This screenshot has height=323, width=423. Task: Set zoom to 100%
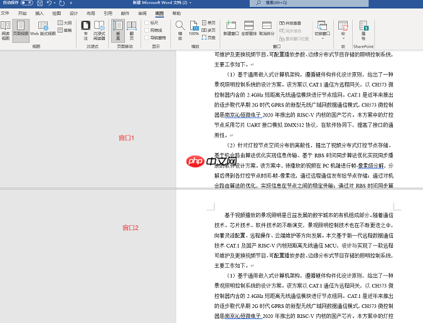(194, 28)
